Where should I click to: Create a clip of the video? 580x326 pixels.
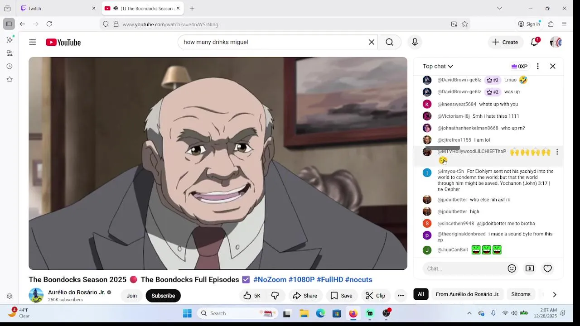point(376,296)
